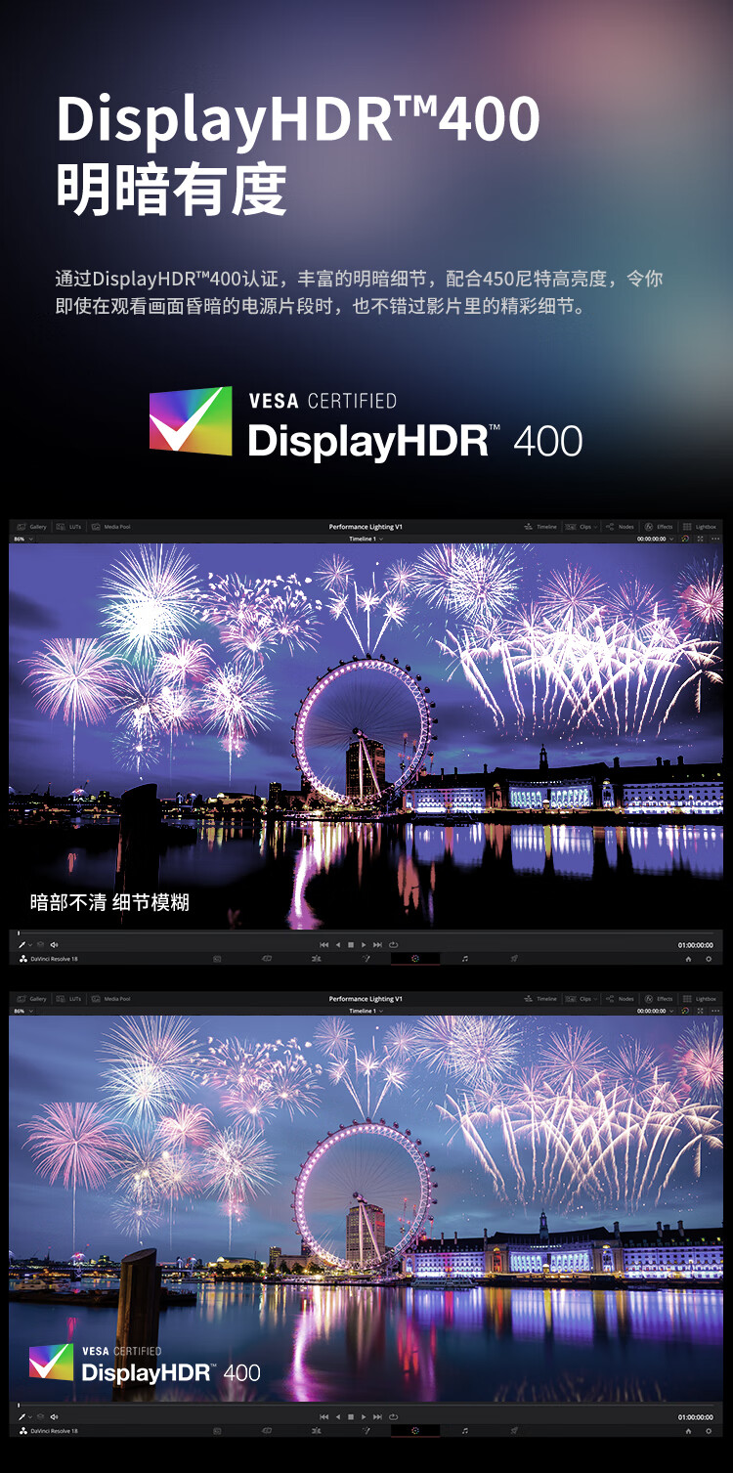This screenshot has width=733, height=1473.
Task: Mute audio speaker icon in upper dim Resolve window
Action: click(x=54, y=945)
